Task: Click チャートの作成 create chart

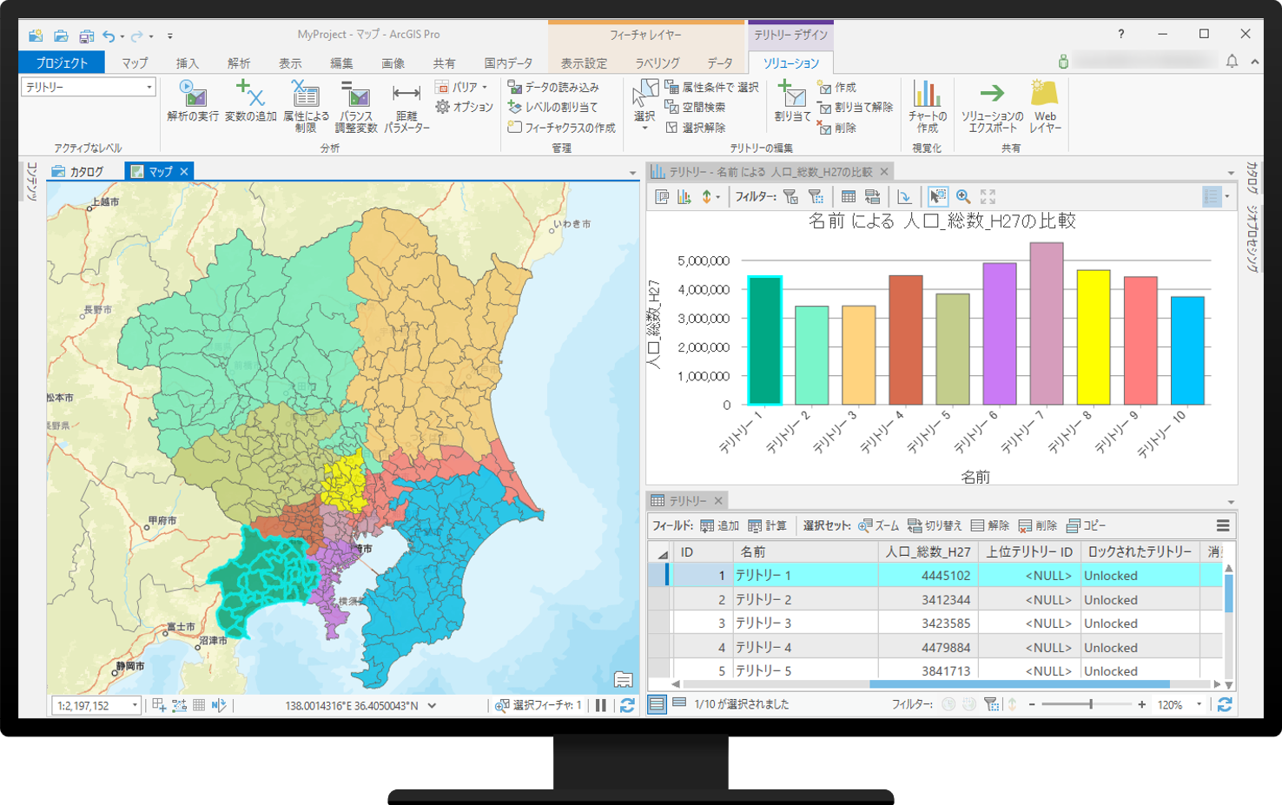Action: (927, 106)
